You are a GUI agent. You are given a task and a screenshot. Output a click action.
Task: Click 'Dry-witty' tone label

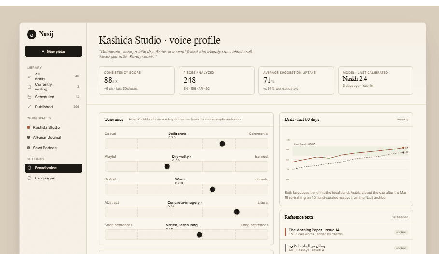(181, 156)
